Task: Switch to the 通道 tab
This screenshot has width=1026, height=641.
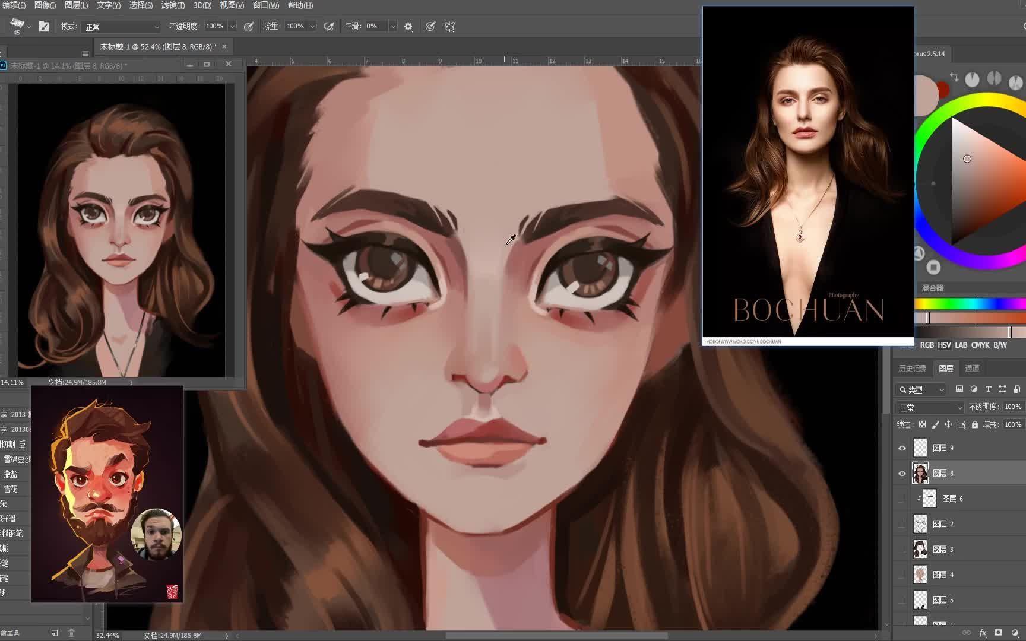Action: (x=972, y=369)
